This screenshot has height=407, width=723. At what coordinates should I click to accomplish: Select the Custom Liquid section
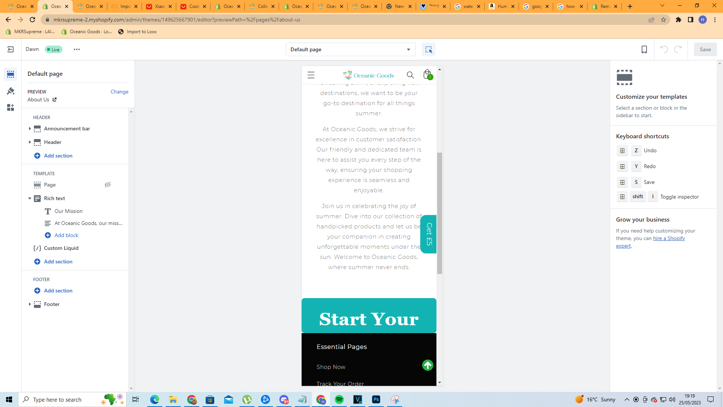click(x=61, y=248)
